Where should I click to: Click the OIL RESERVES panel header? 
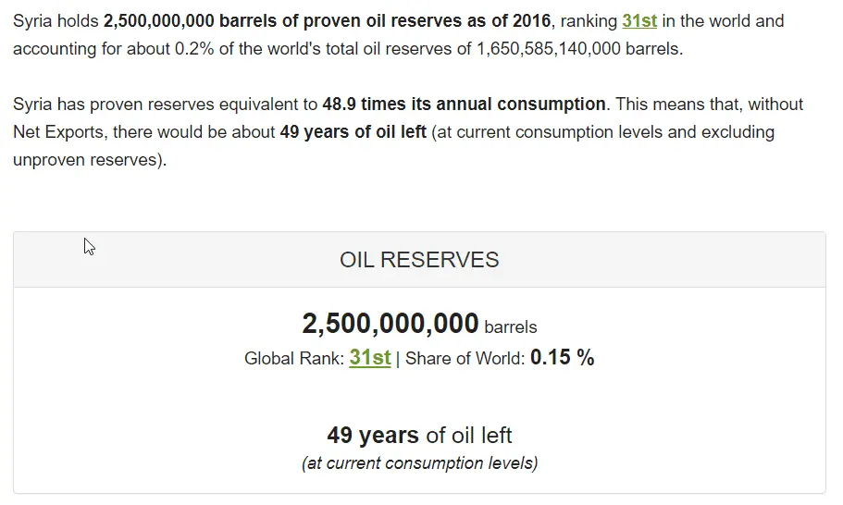(x=419, y=260)
